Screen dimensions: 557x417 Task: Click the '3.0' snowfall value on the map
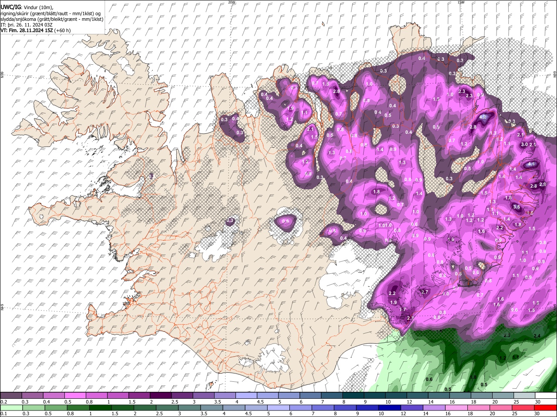click(524, 145)
